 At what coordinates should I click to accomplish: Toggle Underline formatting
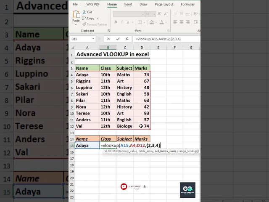(x=128, y=22)
